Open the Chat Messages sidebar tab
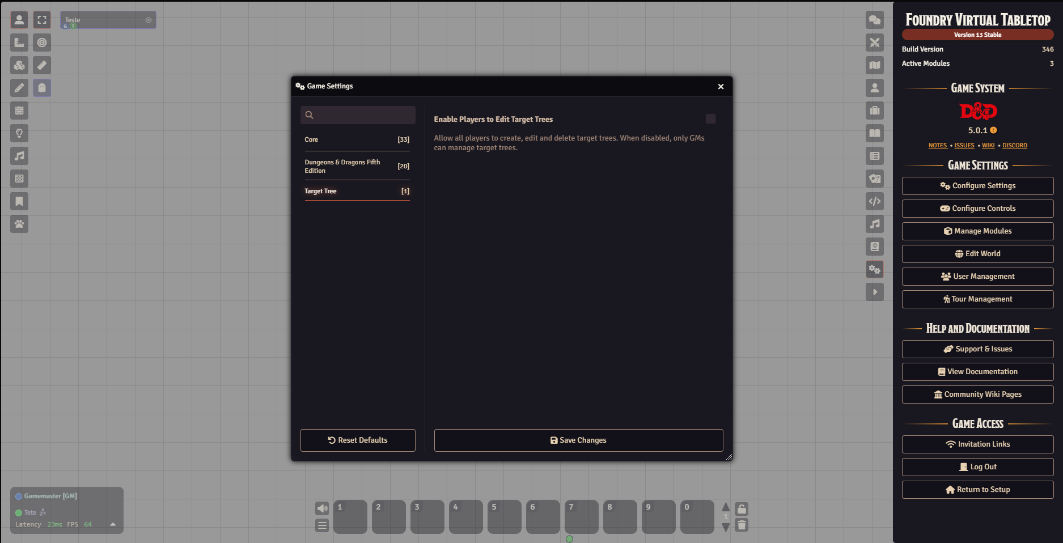 (875, 20)
